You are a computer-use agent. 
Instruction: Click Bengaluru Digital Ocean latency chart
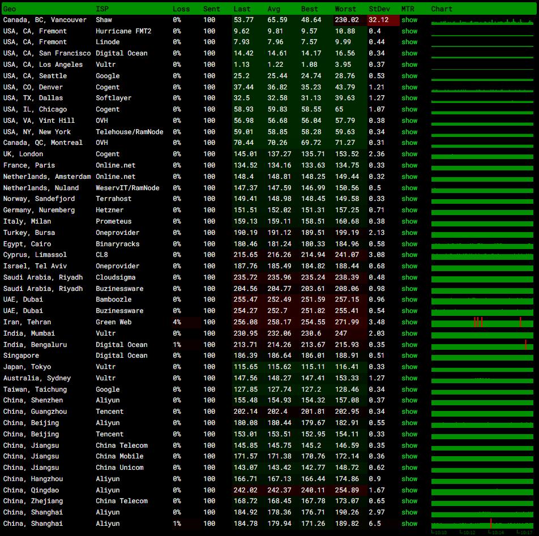tap(482, 345)
